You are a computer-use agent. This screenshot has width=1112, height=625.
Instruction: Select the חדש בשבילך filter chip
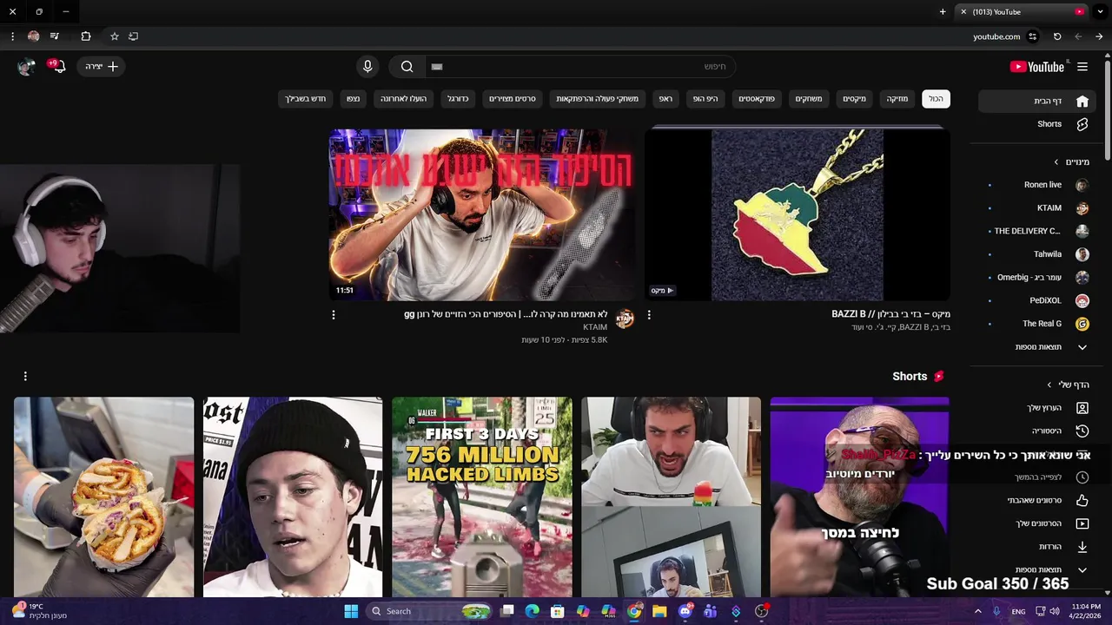[306, 99]
